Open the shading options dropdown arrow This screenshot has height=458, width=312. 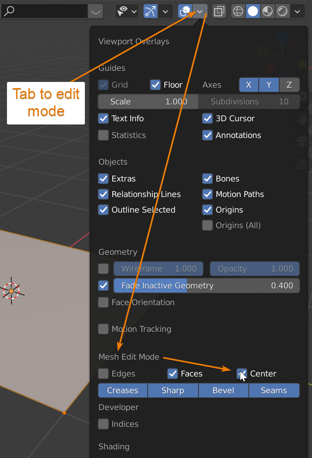coord(297,11)
